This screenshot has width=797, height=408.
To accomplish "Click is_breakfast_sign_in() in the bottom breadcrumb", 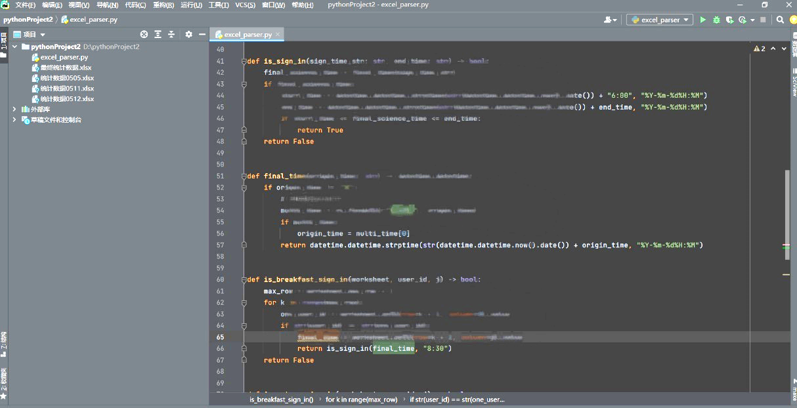I will 281,399.
